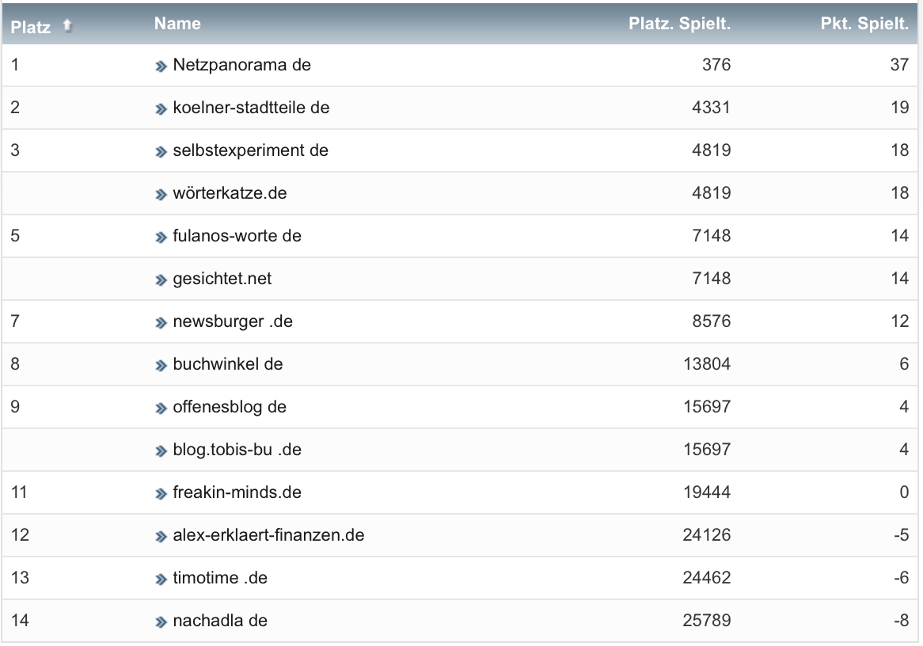Open the Netzpanorama de link
The image size is (923, 646).
tap(242, 65)
